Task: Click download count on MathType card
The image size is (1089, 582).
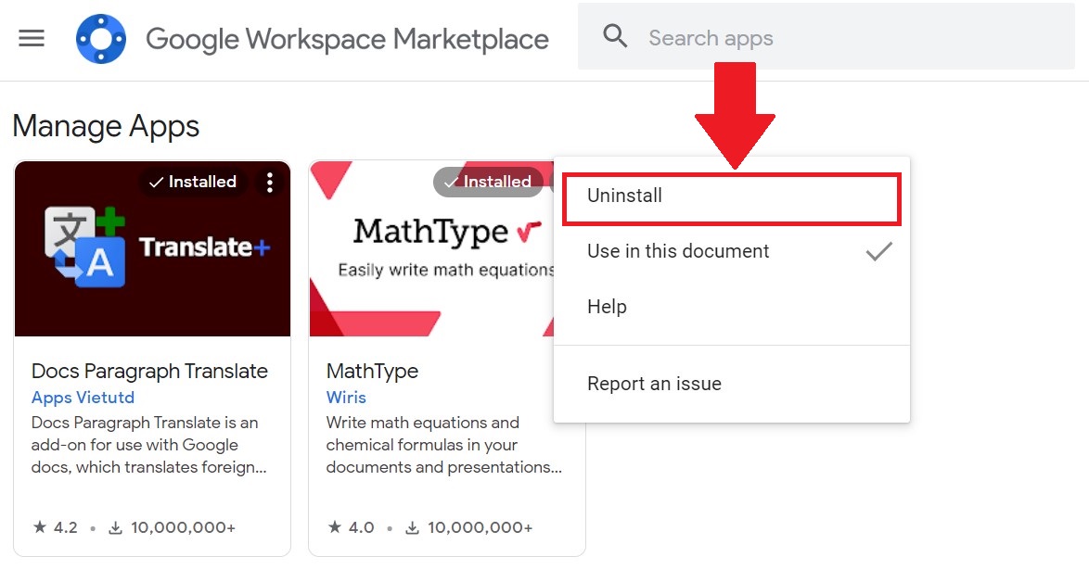Action: pos(468,527)
